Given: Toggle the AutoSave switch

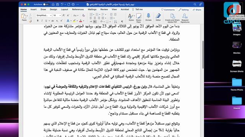Looking at the screenshot, I should (x=46, y=4).
